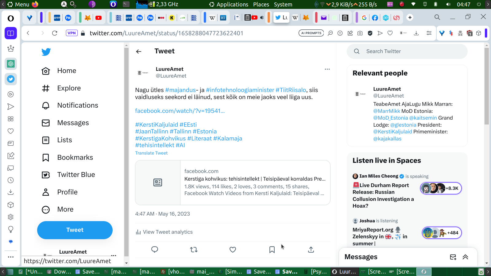Search in tabs with the magnifier icon
The image size is (491, 276).
click(x=437, y=17)
